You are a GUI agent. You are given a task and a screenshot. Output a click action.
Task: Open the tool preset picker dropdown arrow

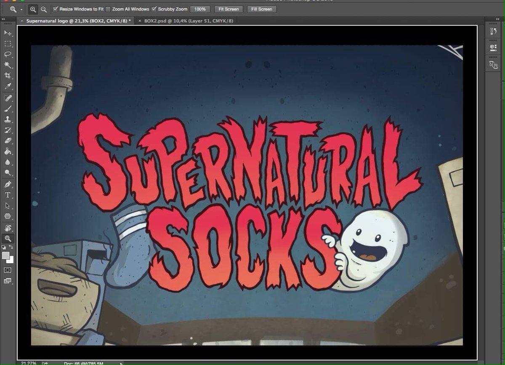21,9
